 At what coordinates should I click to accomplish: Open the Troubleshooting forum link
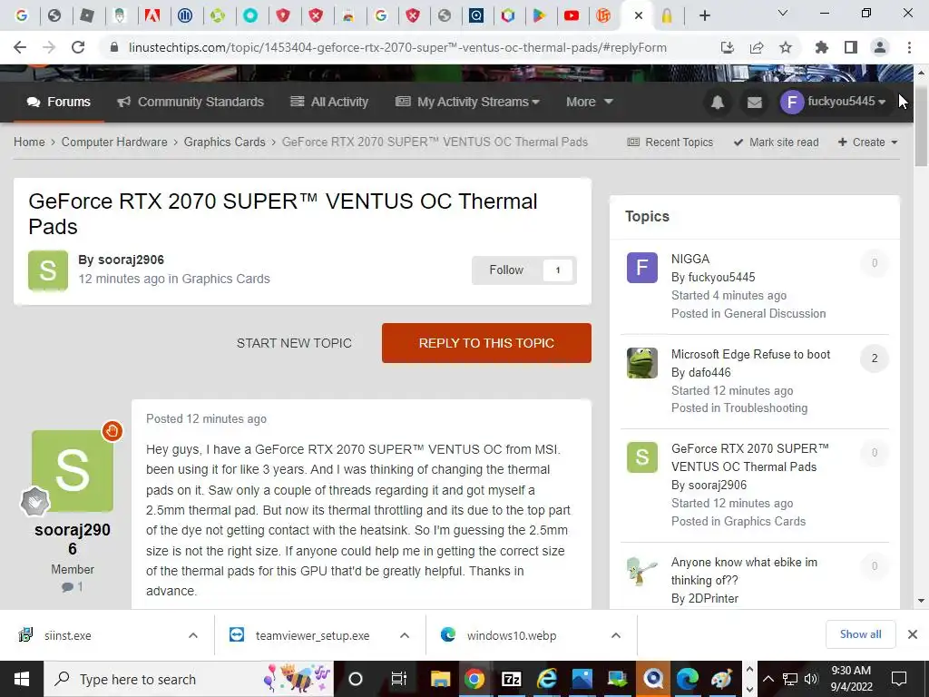point(766,408)
